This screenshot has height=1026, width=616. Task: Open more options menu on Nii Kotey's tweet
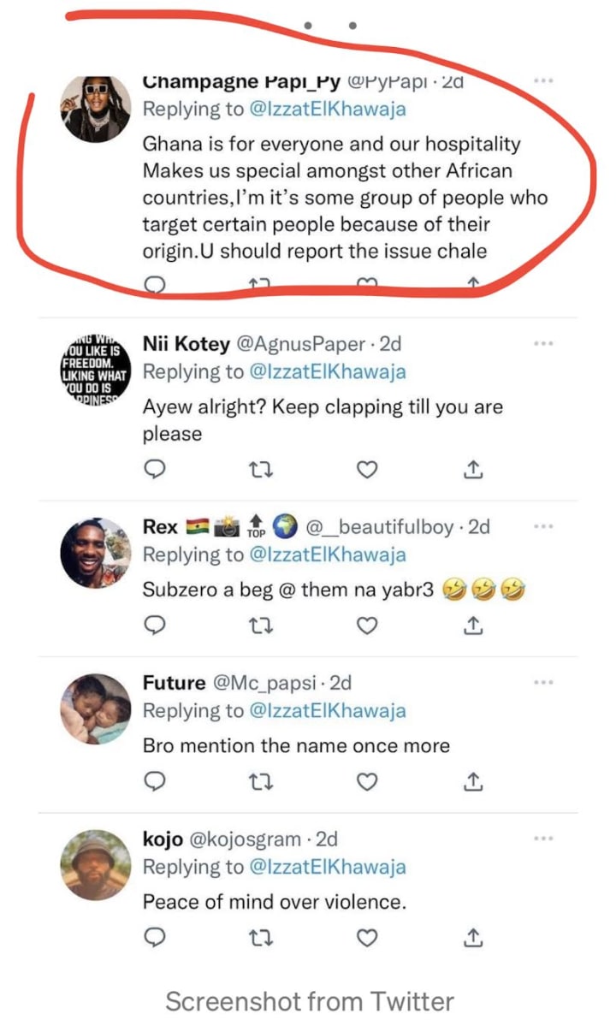[543, 343]
